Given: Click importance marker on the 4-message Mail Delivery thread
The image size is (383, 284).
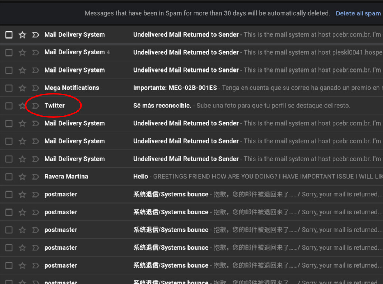Looking at the screenshot, I should pos(36,52).
